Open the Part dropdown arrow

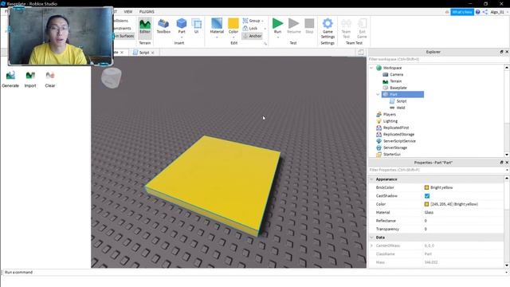182,37
